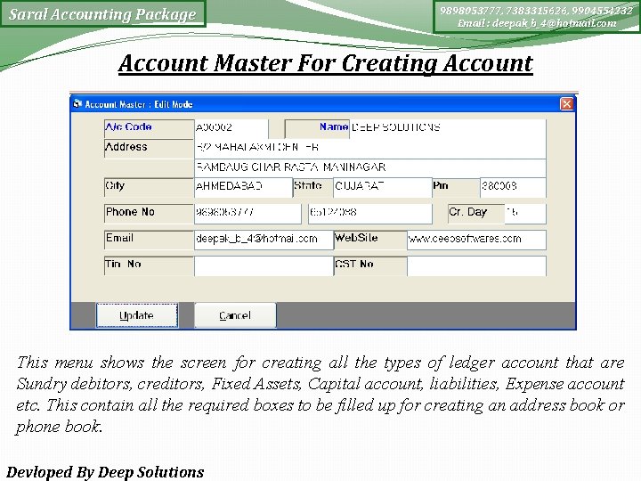Focus the A/c Code input field
641x481 pixels.
point(231,129)
